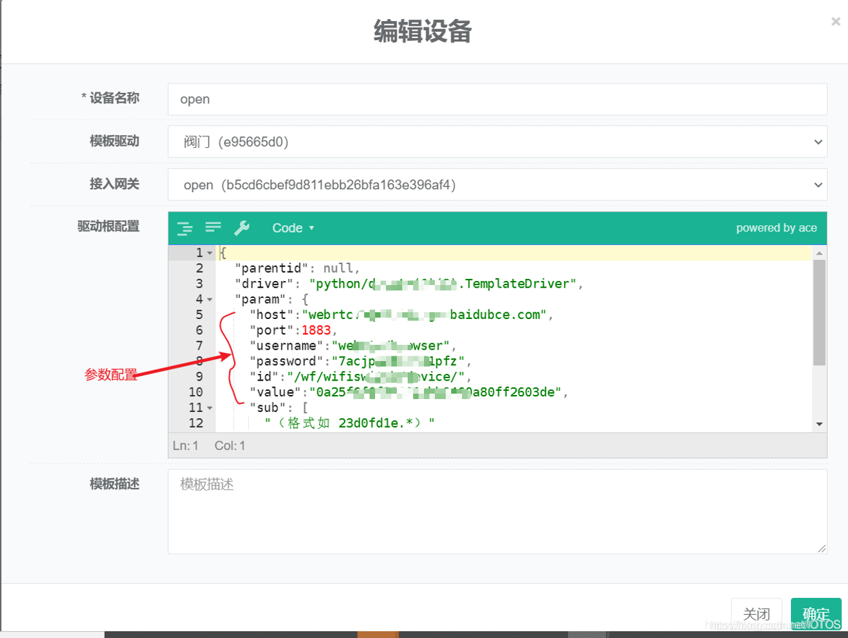848x638 pixels.
Task: Click the wrench repair JSON icon
Action: (242, 228)
